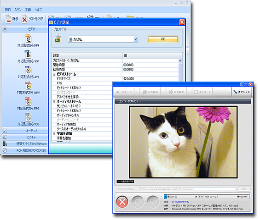This screenshot has height=220, width=260.
Task: Select convert to MP4 icon in sidebar
Action: click(29, 38)
